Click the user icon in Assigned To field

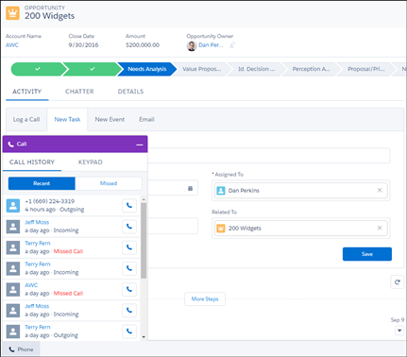click(221, 191)
